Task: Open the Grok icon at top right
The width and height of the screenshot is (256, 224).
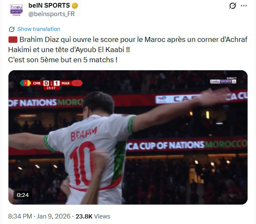Action: click(x=233, y=6)
